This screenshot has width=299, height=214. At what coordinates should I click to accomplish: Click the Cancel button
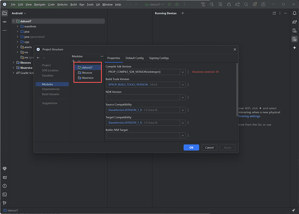tap(209, 147)
